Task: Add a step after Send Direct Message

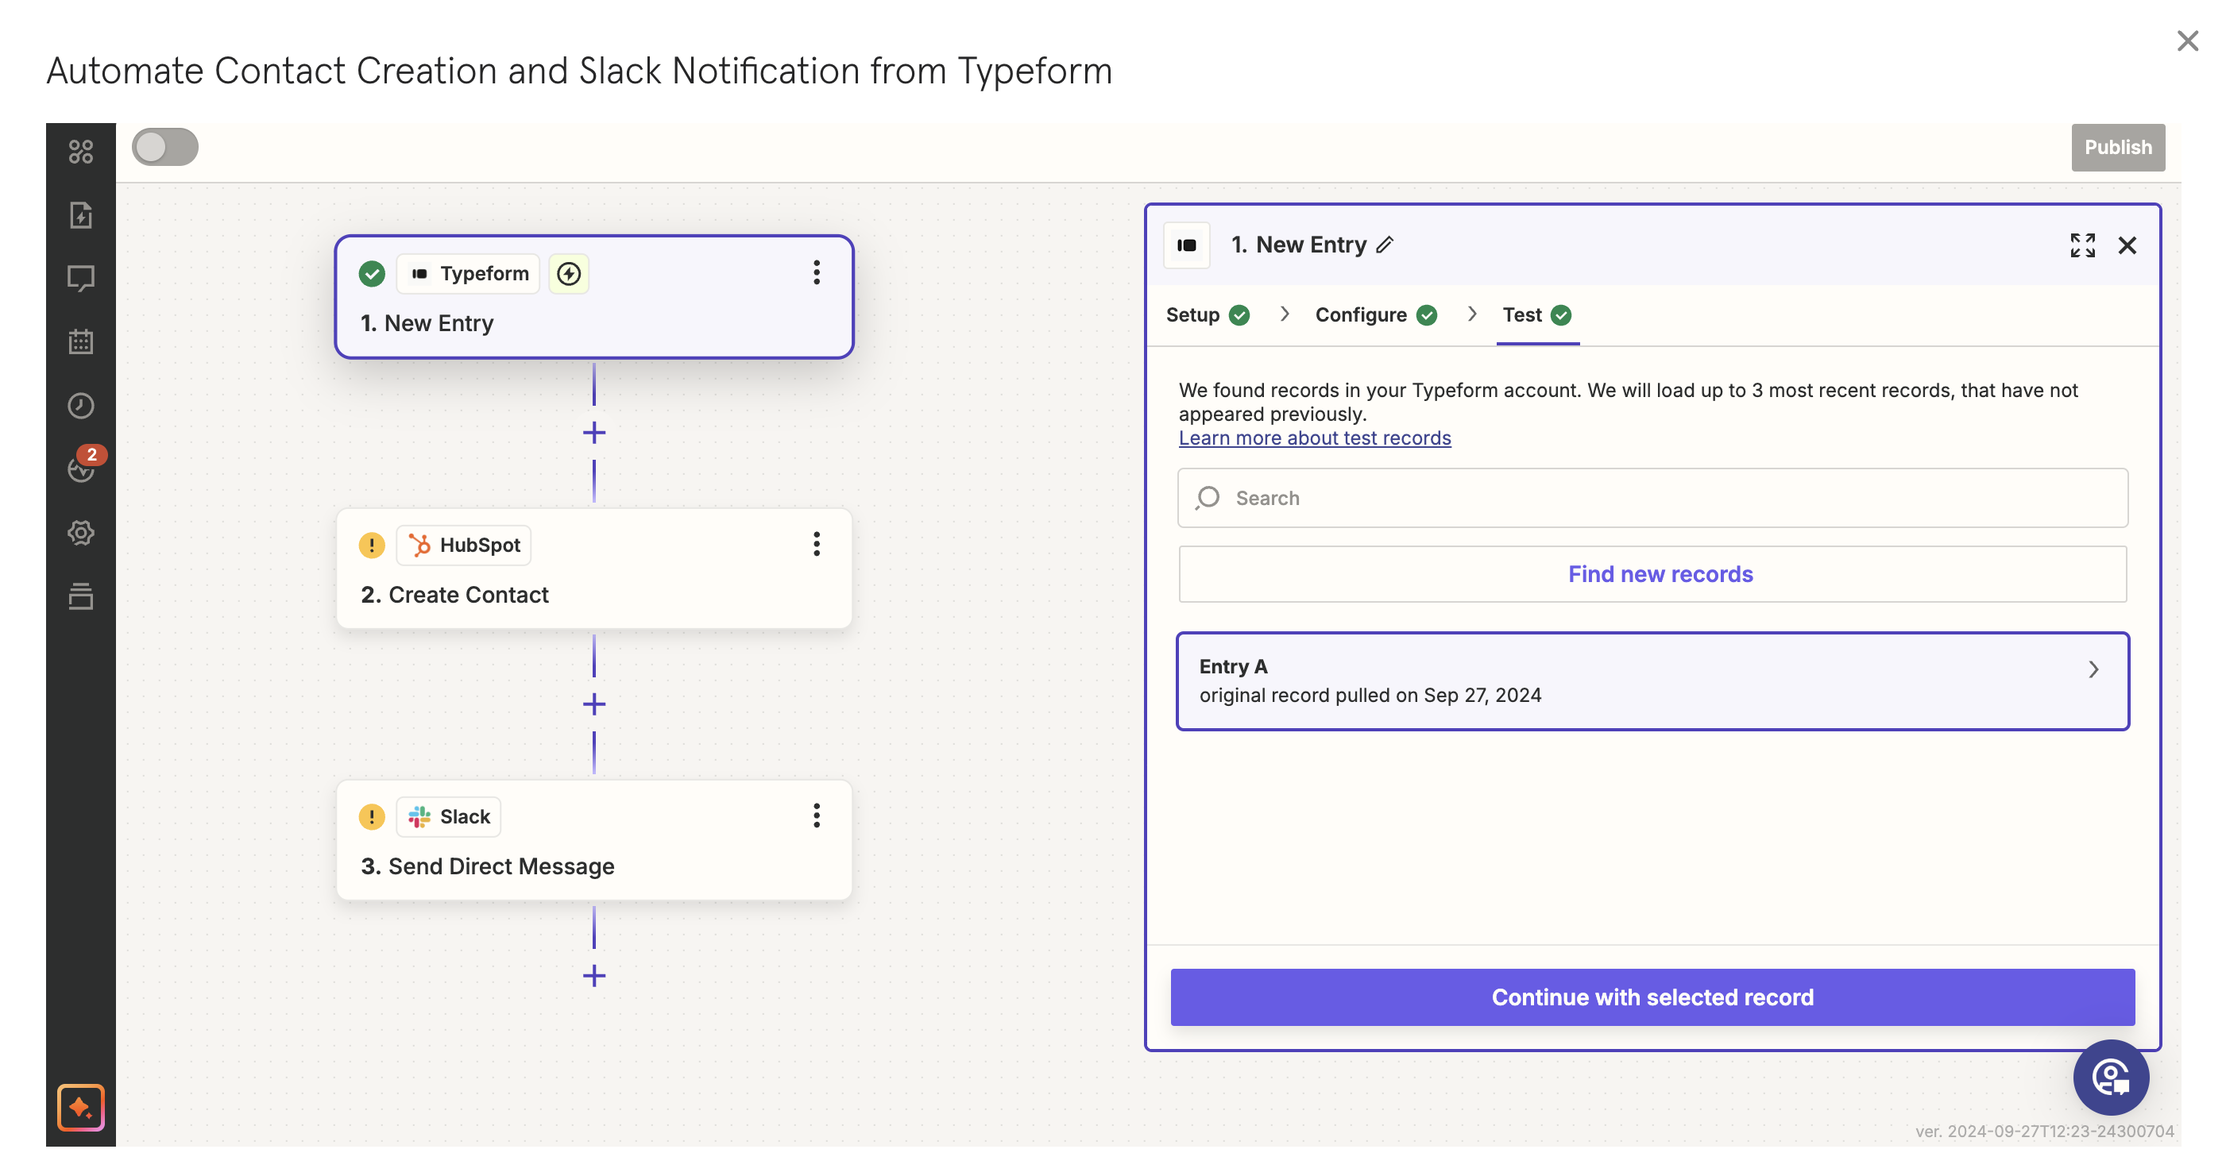Action: tap(593, 975)
